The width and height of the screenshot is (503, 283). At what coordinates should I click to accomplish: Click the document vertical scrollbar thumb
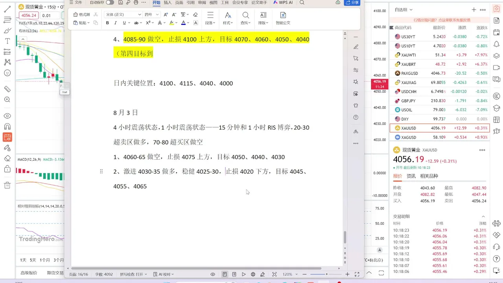click(x=345, y=237)
